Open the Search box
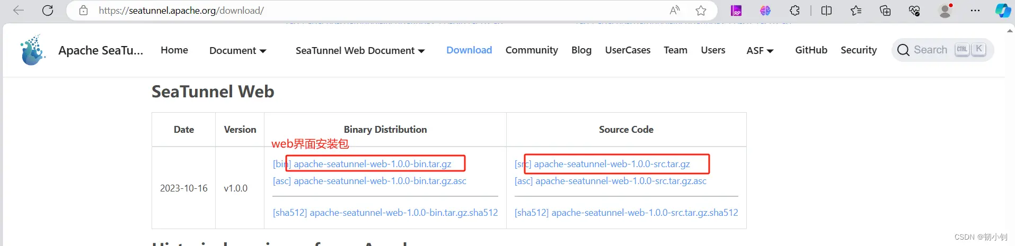The width and height of the screenshot is (1015, 246). [942, 50]
